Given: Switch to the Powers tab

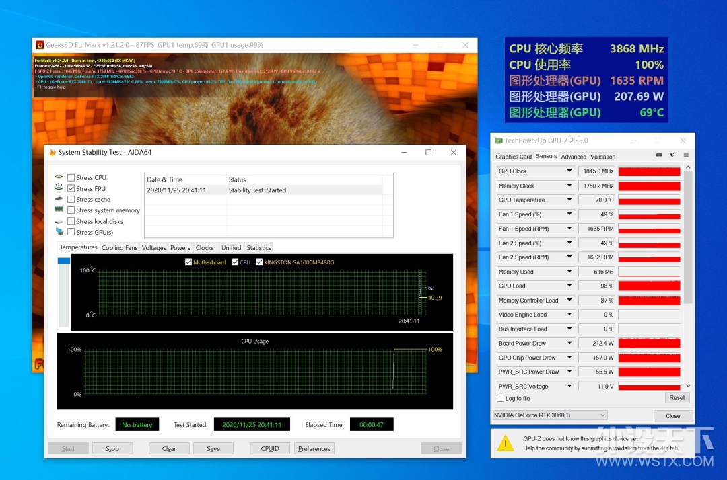Looking at the screenshot, I should tap(180, 247).
